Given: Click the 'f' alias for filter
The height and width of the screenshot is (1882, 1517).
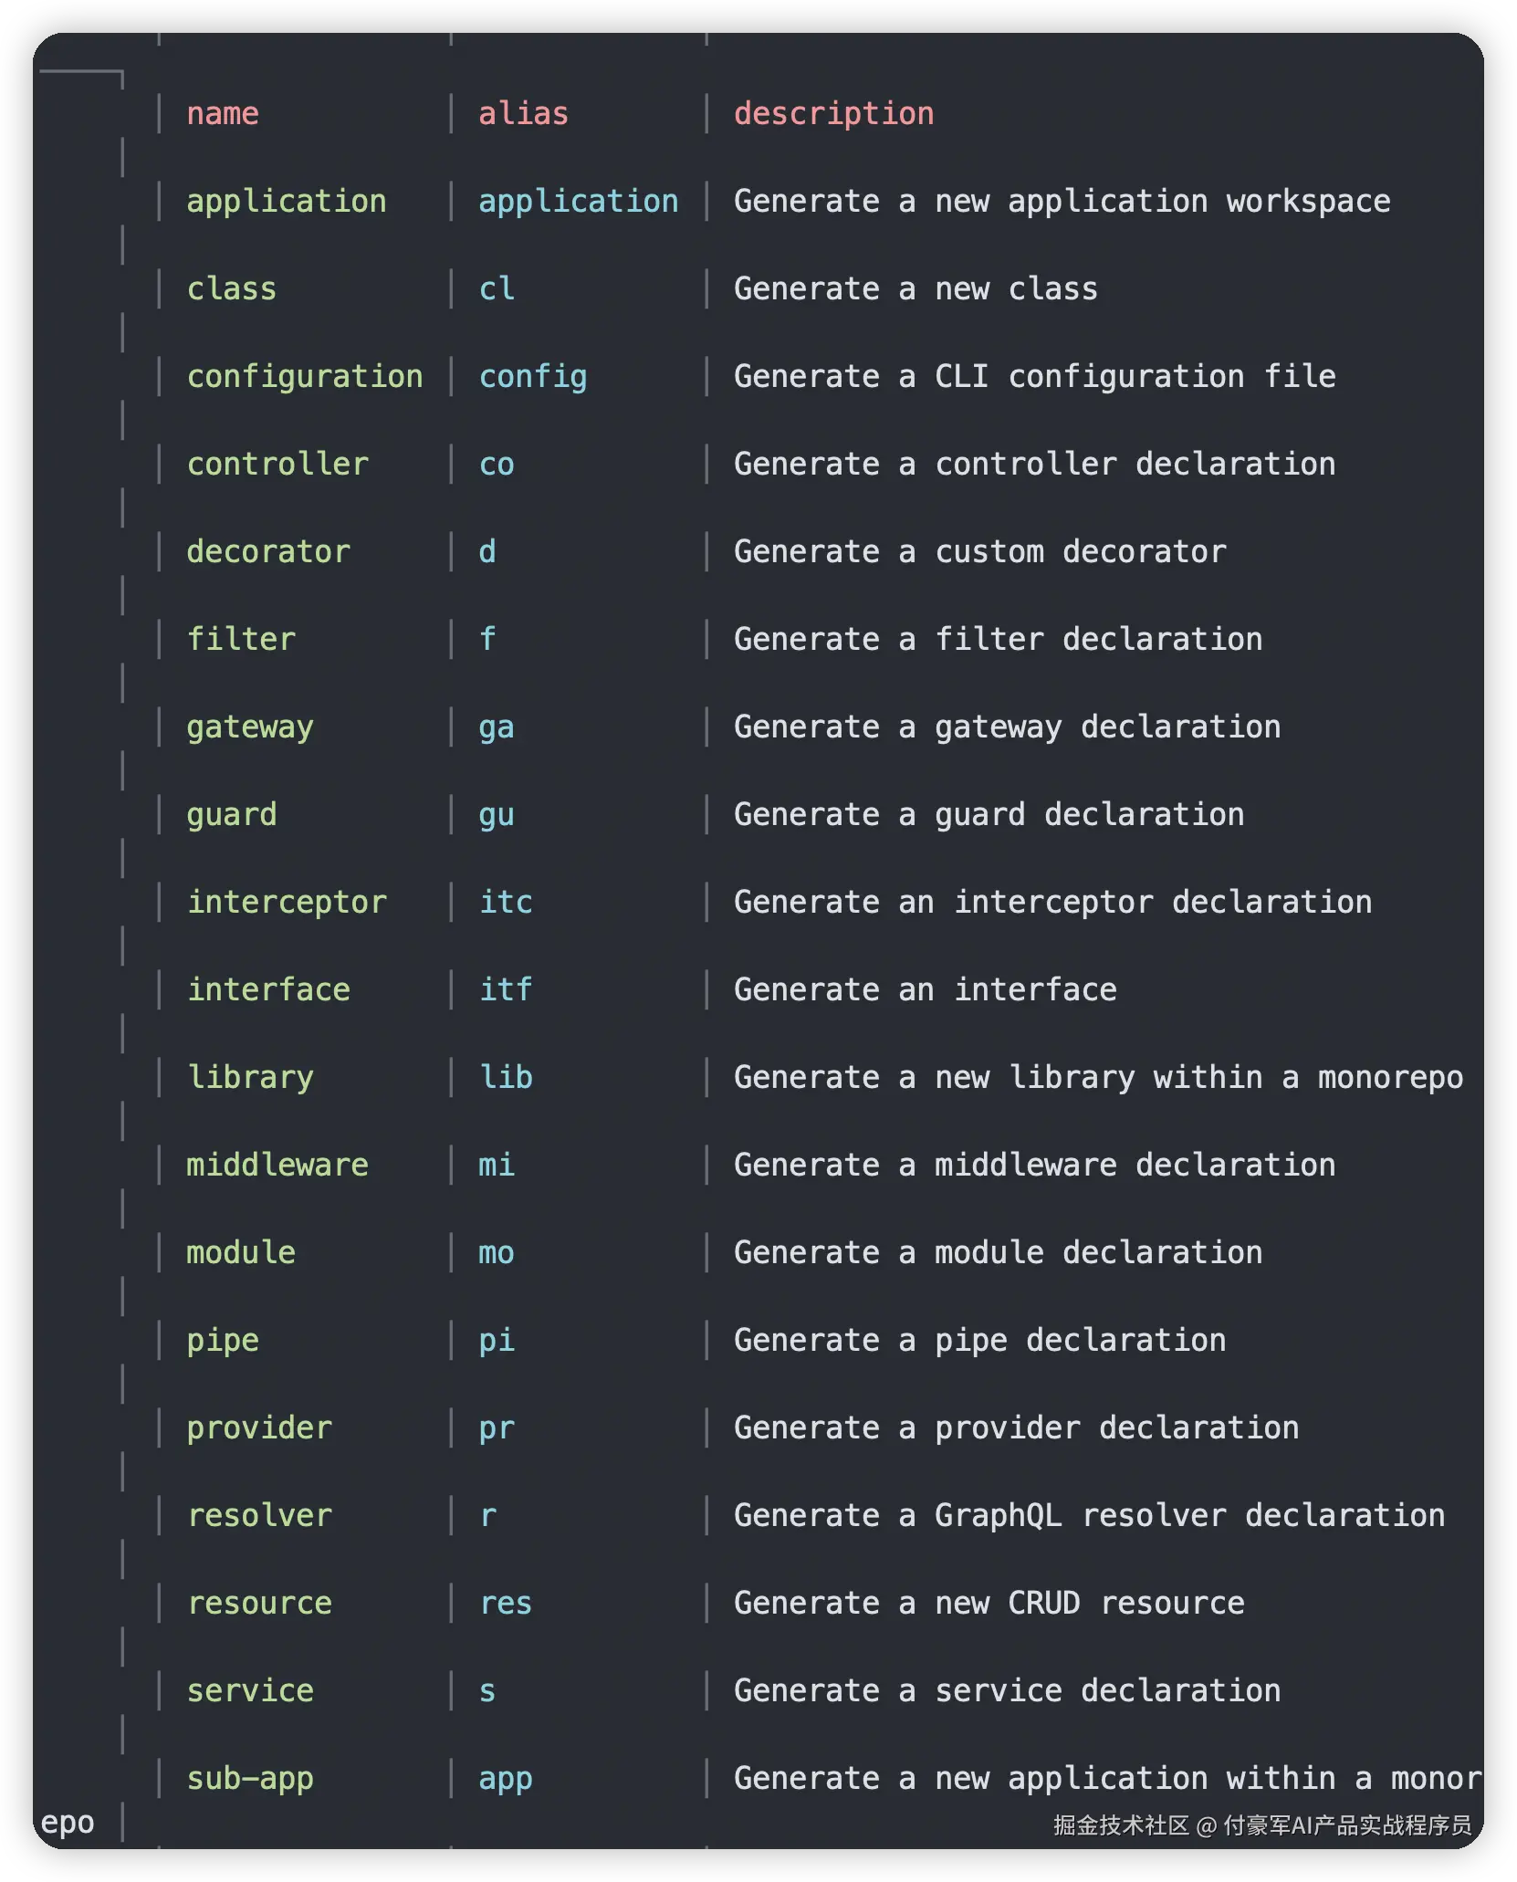Looking at the screenshot, I should click(487, 639).
